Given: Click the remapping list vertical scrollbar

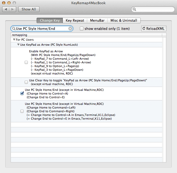Looking at the screenshot, I should coord(164,100).
